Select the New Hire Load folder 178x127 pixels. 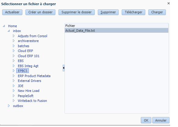pos(28,91)
